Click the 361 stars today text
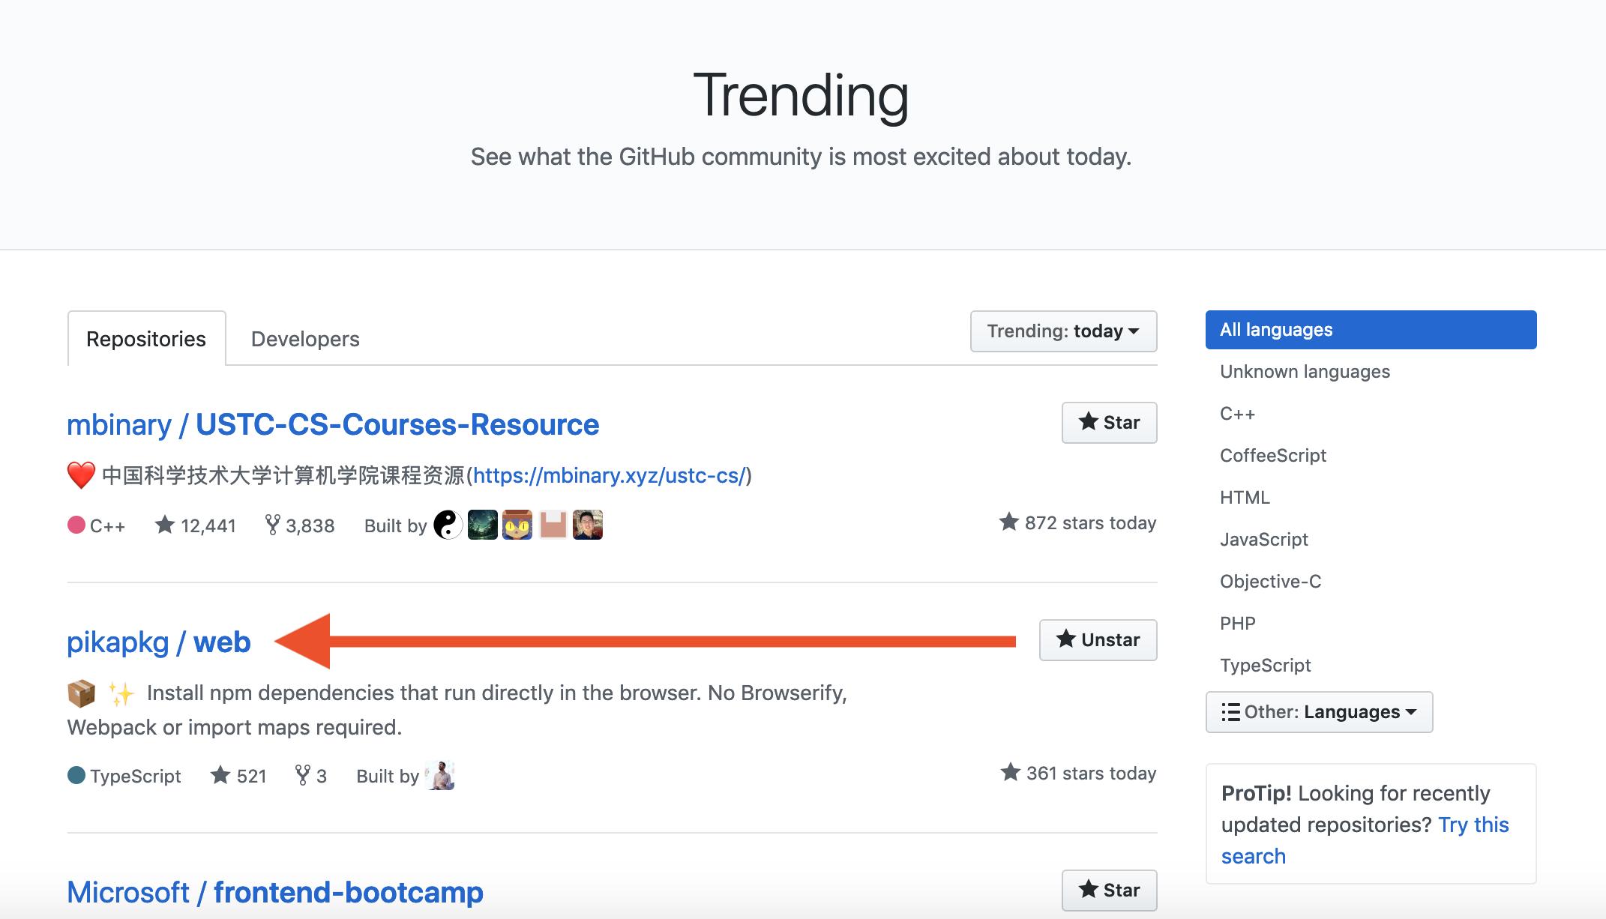 (1079, 773)
